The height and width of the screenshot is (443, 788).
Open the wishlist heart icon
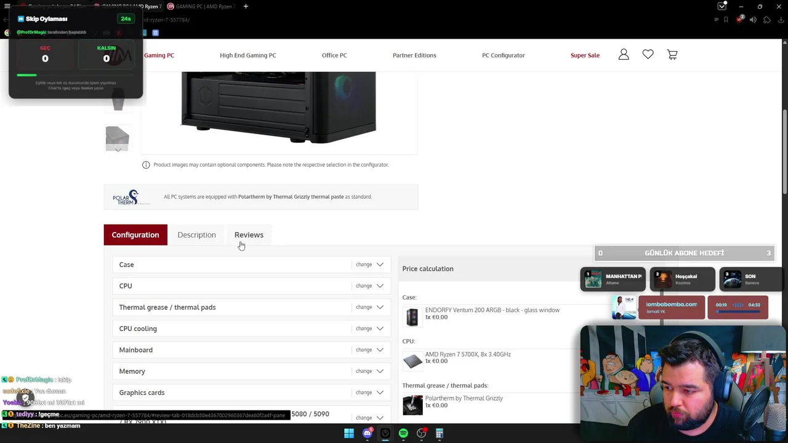click(x=648, y=55)
